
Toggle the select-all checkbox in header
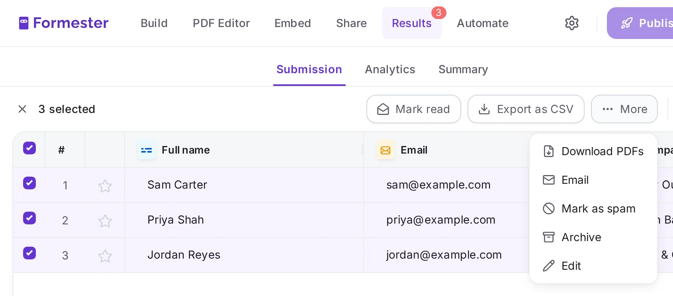(29, 148)
